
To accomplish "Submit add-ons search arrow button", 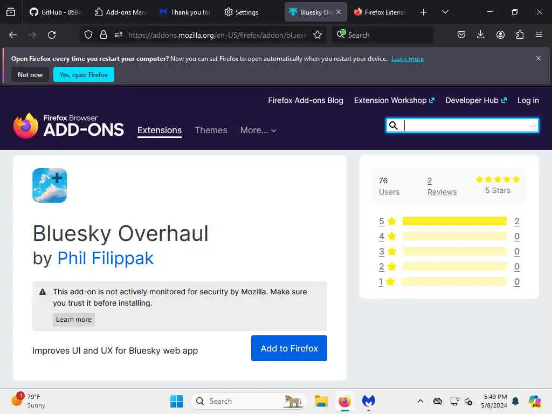I will (x=532, y=126).
